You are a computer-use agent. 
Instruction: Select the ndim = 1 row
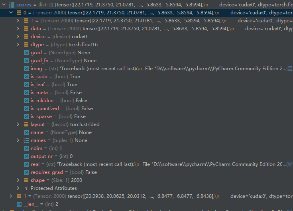pyautogui.click(x=147, y=148)
